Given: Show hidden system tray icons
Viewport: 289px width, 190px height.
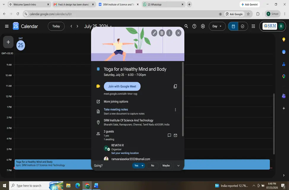Looking at the screenshot, I should [x=254, y=186].
